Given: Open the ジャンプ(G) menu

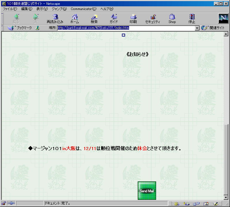Looking at the screenshot, I should pos(59,9).
